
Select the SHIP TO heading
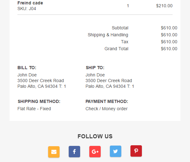tap(95, 68)
